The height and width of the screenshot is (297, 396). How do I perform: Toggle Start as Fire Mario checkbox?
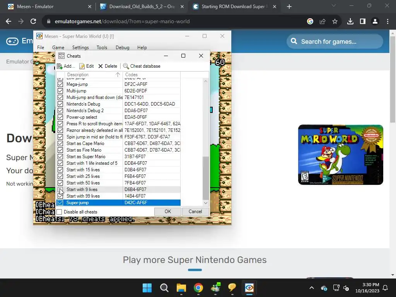pyautogui.click(x=60, y=150)
